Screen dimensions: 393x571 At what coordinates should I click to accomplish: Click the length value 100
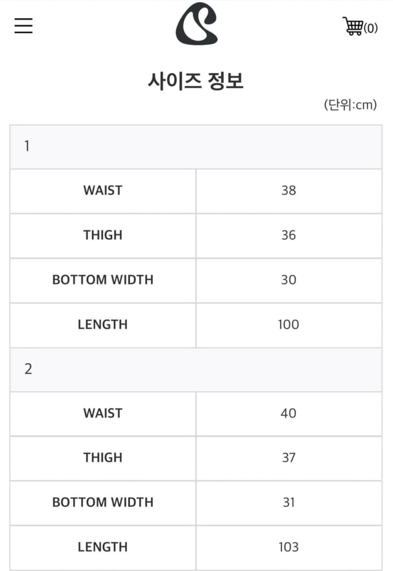(x=289, y=325)
